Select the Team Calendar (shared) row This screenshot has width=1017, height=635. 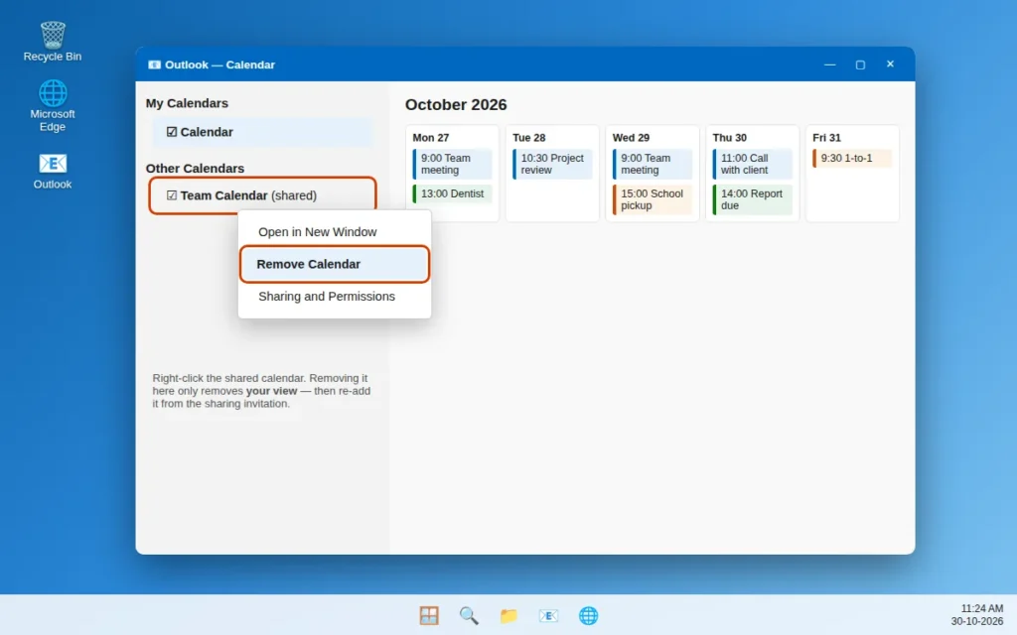pos(262,195)
